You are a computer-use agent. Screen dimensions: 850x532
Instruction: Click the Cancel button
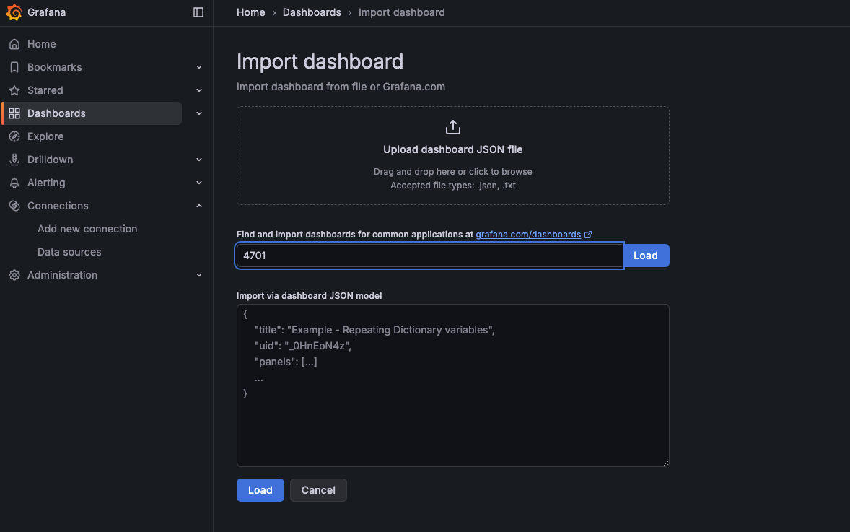(318, 490)
